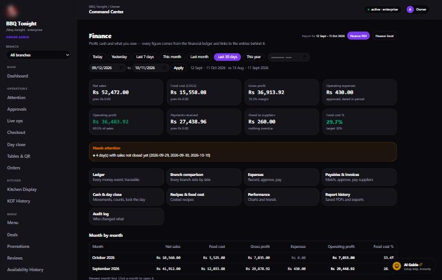The image size is (442, 280).
Task: Open Deals in the sidebar
Action: pyautogui.click(x=12, y=235)
